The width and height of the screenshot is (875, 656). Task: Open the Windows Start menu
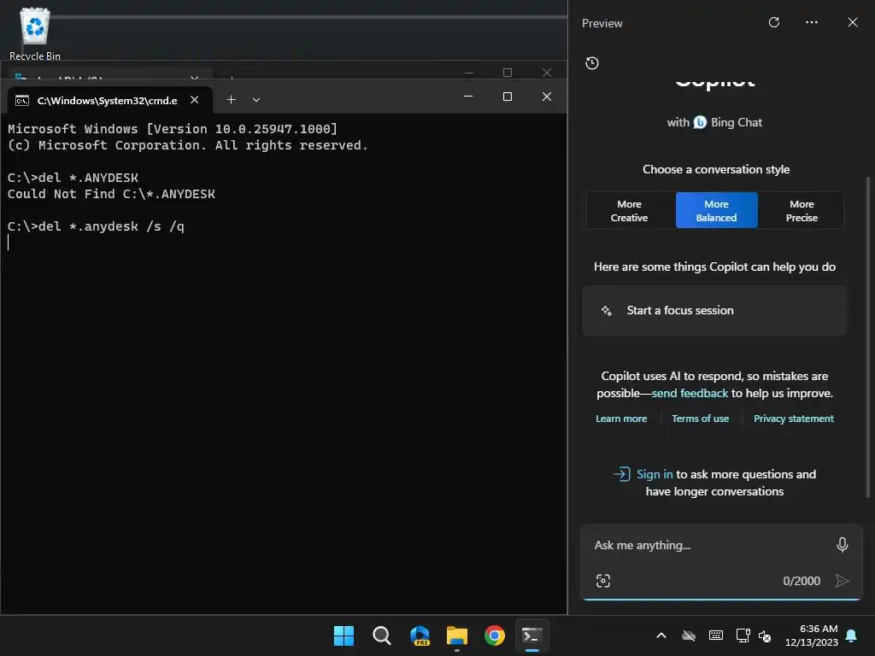pyautogui.click(x=344, y=635)
